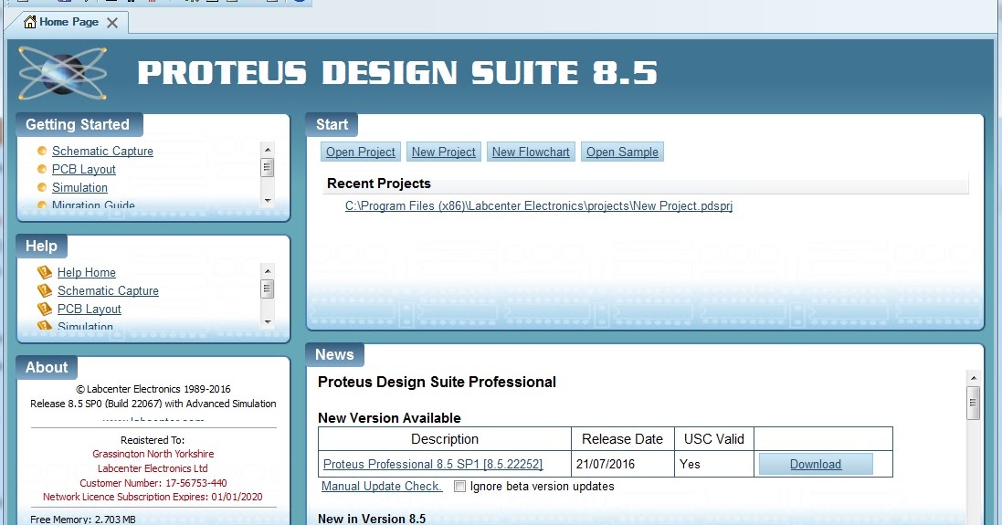
Task: Open PCB Layout help in the Help panel
Action: pyautogui.click(x=90, y=310)
